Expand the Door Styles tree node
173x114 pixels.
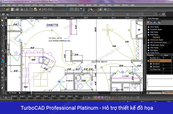pyautogui.click(x=148, y=27)
